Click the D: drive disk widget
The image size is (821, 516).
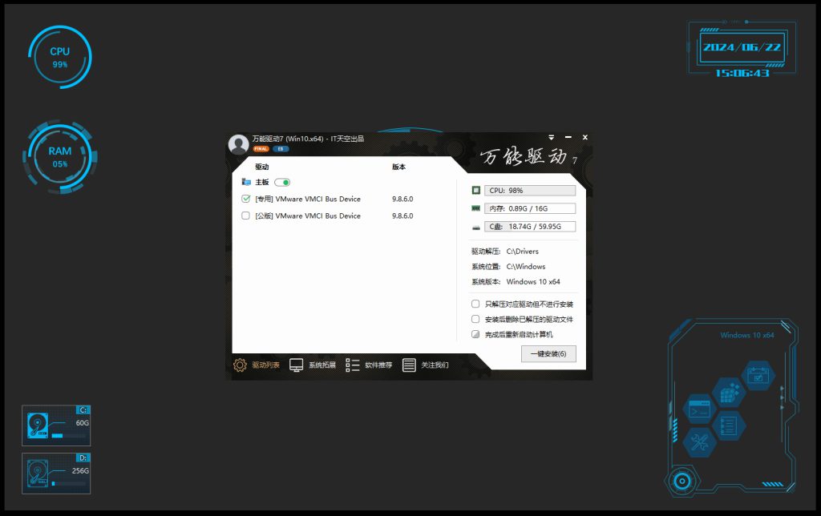[x=56, y=474]
